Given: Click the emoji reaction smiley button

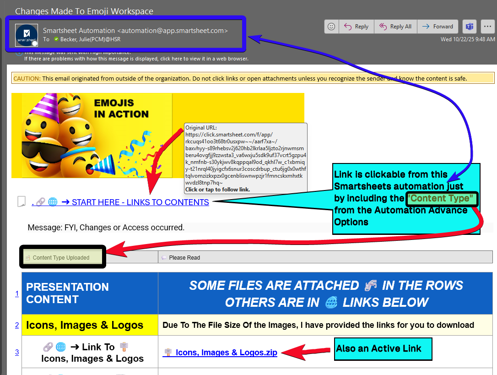Looking at the screenshot, I should pyautogui.click(x=331, y=27).
